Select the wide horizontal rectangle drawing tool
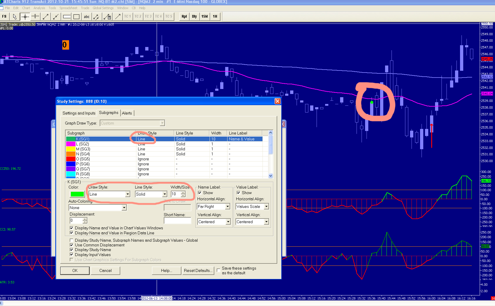Image resolution: width=495 pixels, height=306 pixels. tap(67, 16)
